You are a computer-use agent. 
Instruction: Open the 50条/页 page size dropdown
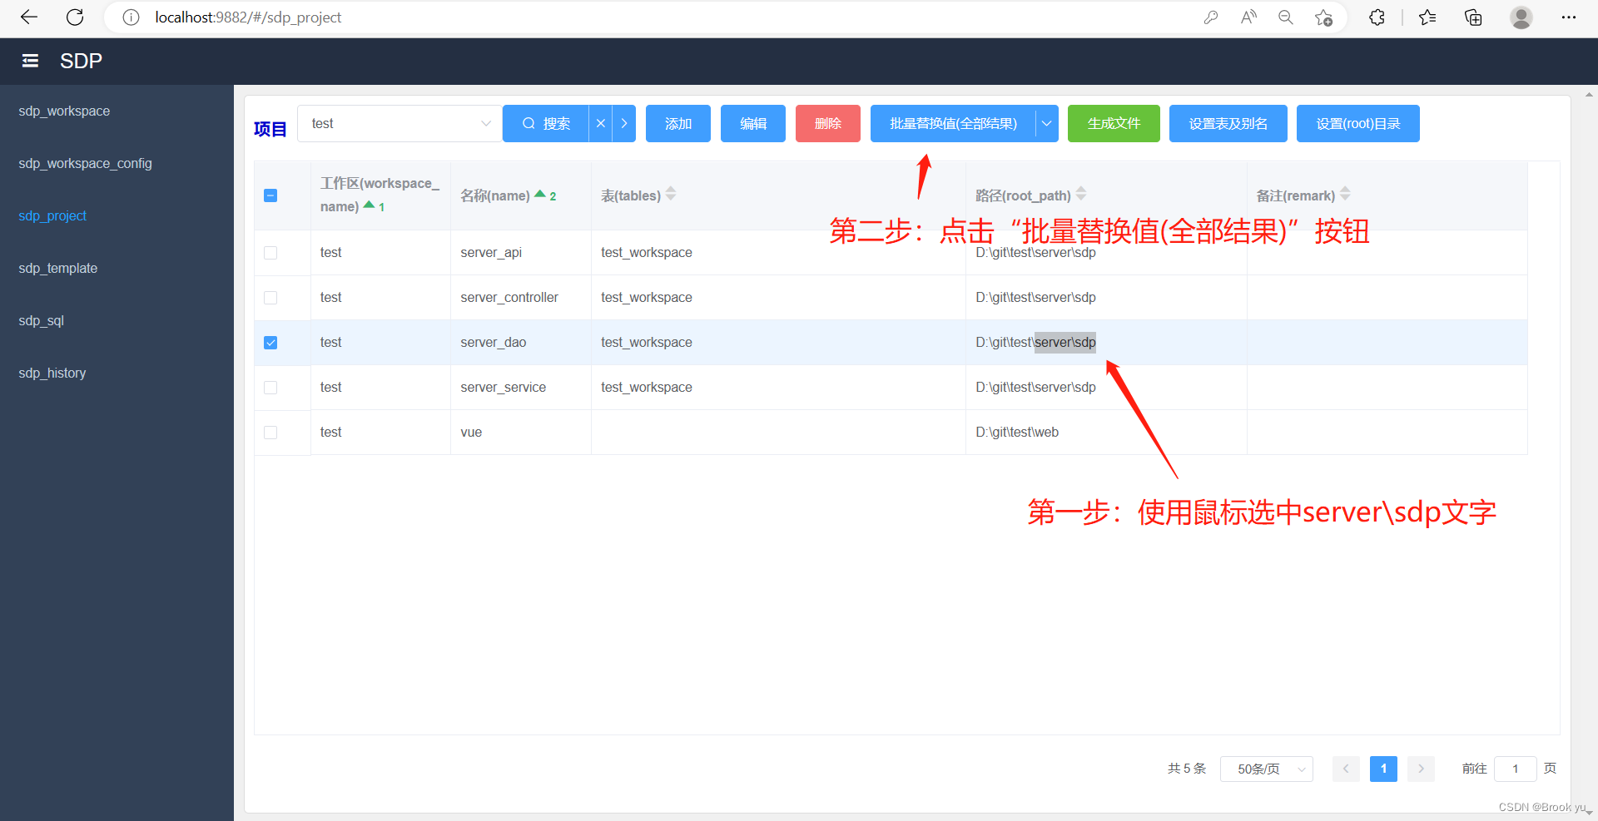pyautogui.click(x=1266, y=769)
